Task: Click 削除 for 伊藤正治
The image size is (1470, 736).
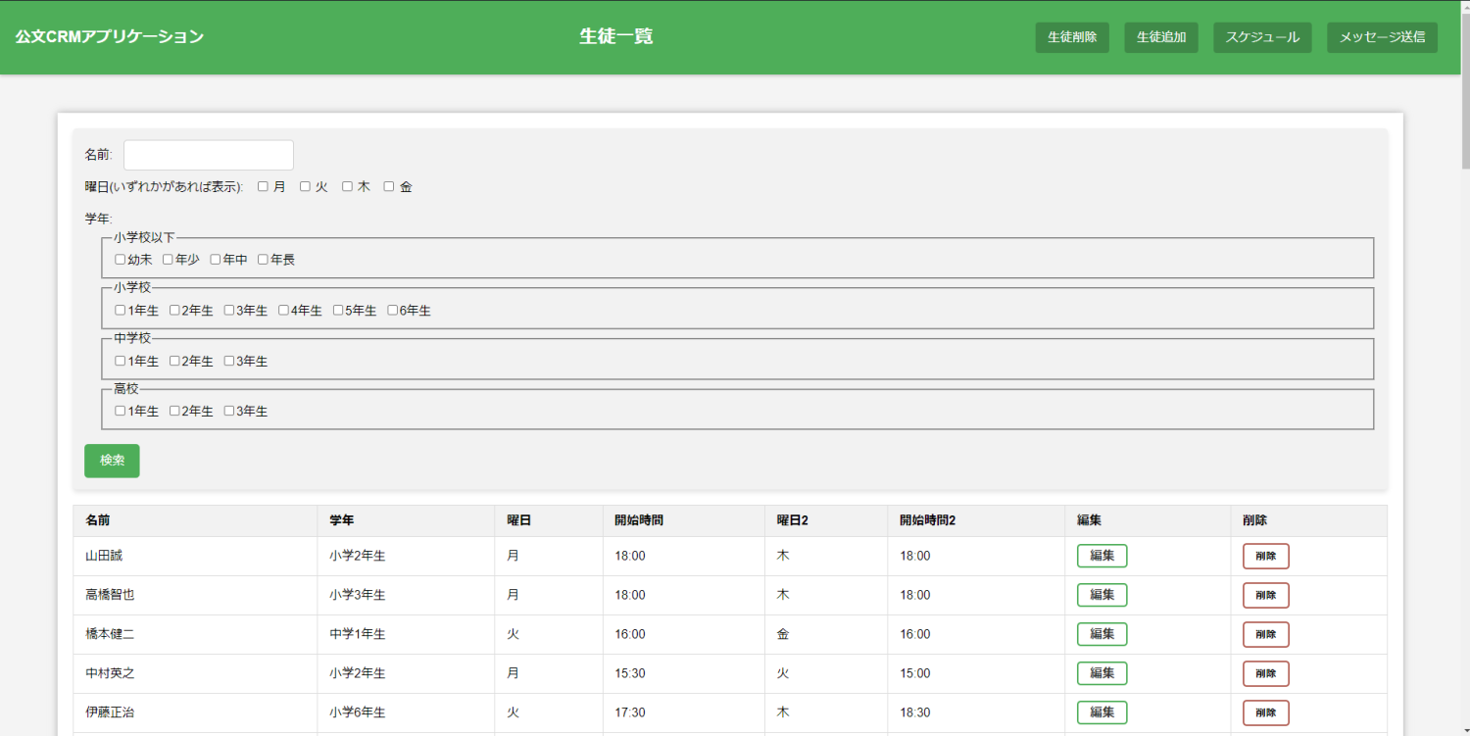Action: pos(1265,712)
